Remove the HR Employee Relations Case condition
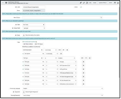Image resolution: width=121 pixels, height=99 pixels. click(x=83, y=73)
